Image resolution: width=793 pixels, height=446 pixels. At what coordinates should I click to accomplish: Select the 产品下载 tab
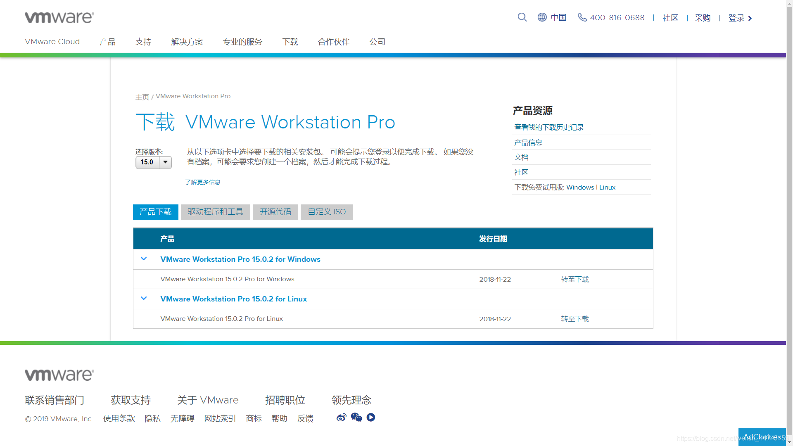156,212
